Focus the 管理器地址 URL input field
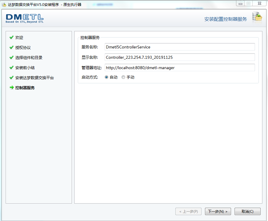The height and width of the screenshot is (221, 268). (x=180, y=68)
